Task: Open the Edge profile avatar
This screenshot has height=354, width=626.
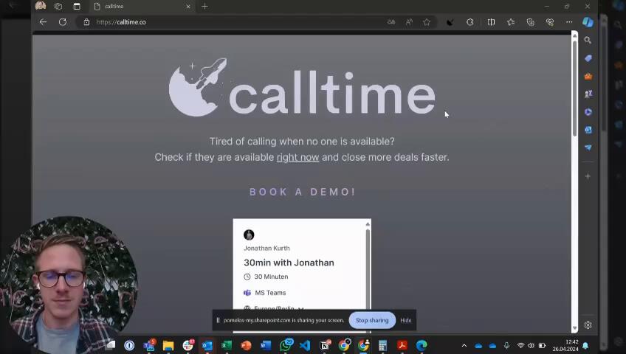Action: pyautogui.click(x=41, y=6)
